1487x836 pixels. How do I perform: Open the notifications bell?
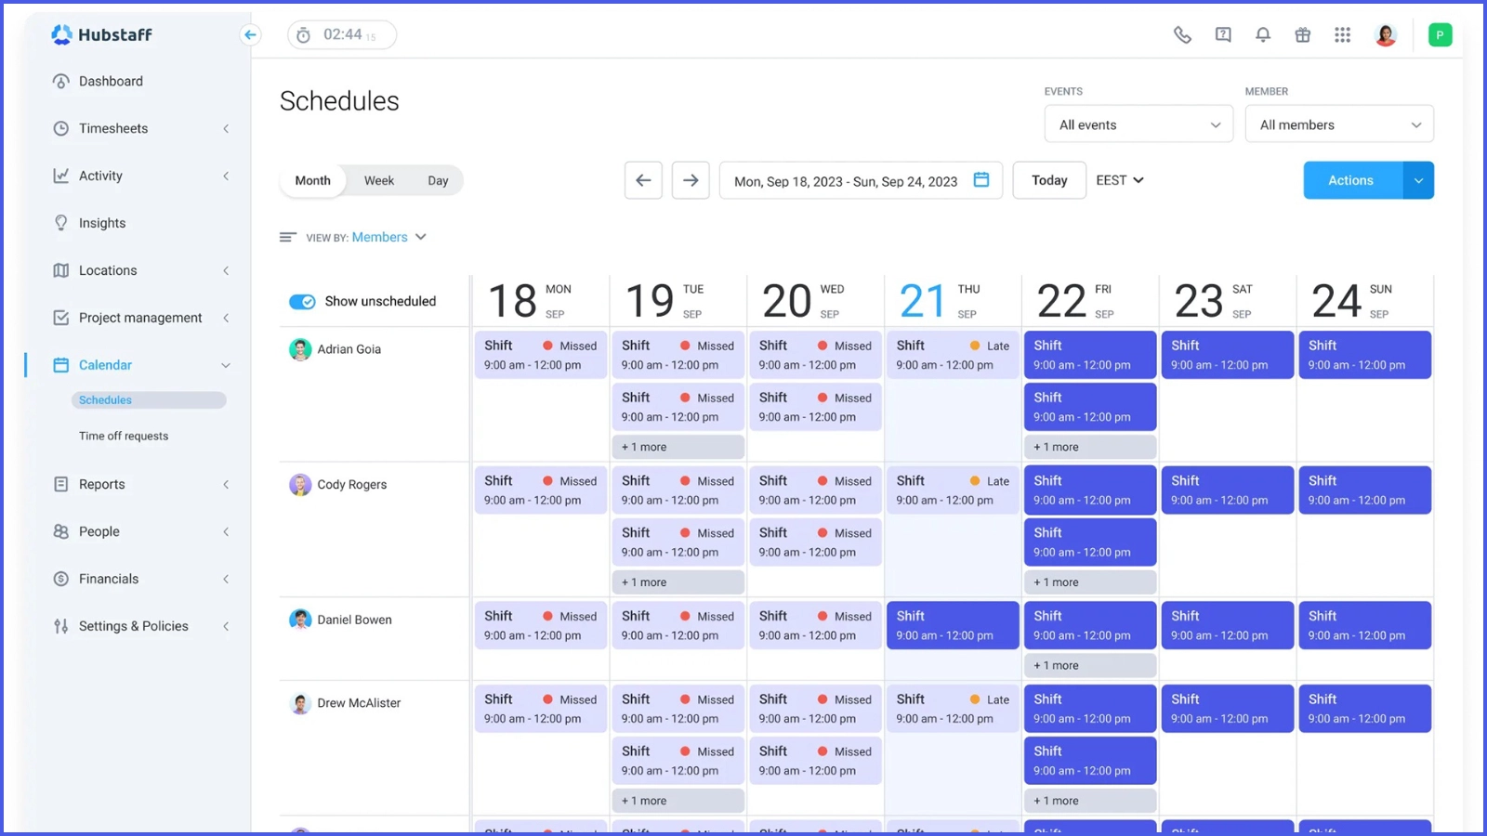click(x=1263, y=34)
